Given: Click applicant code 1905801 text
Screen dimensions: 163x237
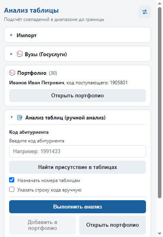Looking at the screenshot, I should (x=119, y=83).
